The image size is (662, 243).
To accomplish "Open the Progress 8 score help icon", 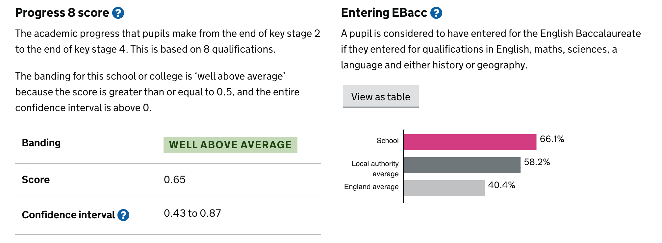I will [118, 13].
